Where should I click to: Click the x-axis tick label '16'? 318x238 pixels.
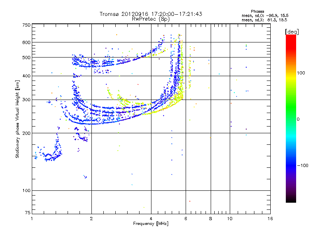coord(270,219)
